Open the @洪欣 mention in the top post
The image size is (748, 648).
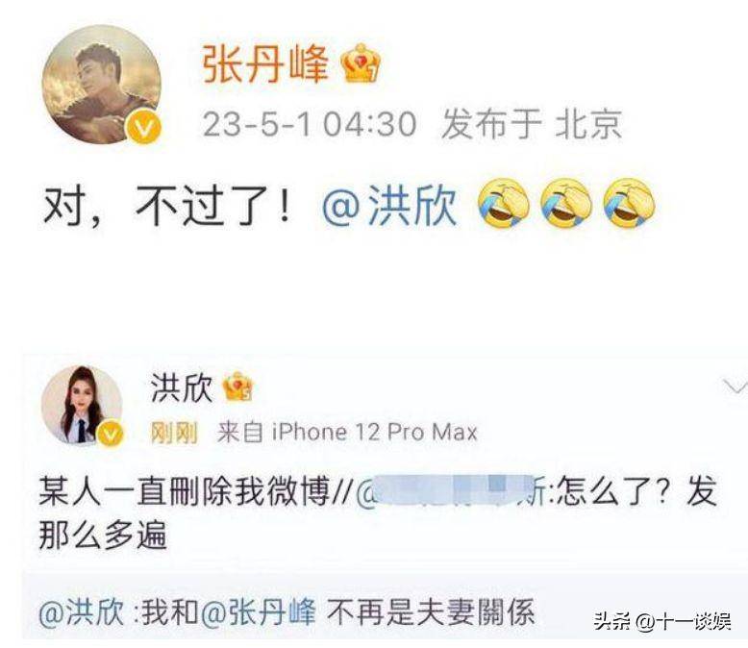point(389,207)
